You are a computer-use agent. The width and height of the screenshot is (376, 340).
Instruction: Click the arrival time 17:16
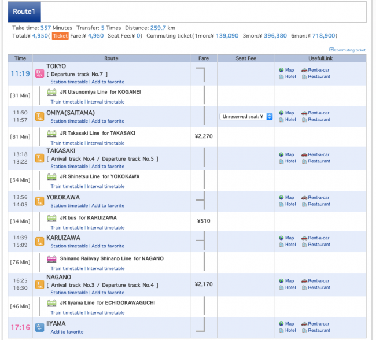click(x=20, y=327)
